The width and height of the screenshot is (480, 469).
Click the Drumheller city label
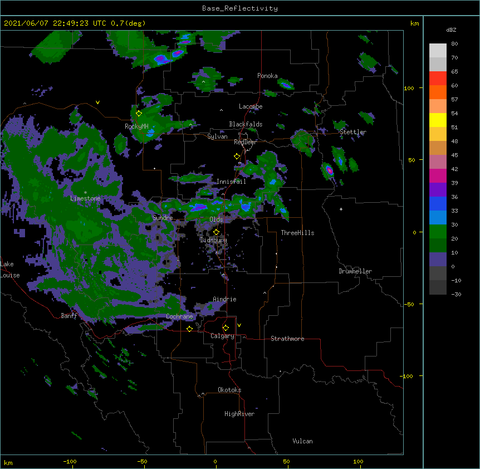pyautogui.click(x=355, y=271)
